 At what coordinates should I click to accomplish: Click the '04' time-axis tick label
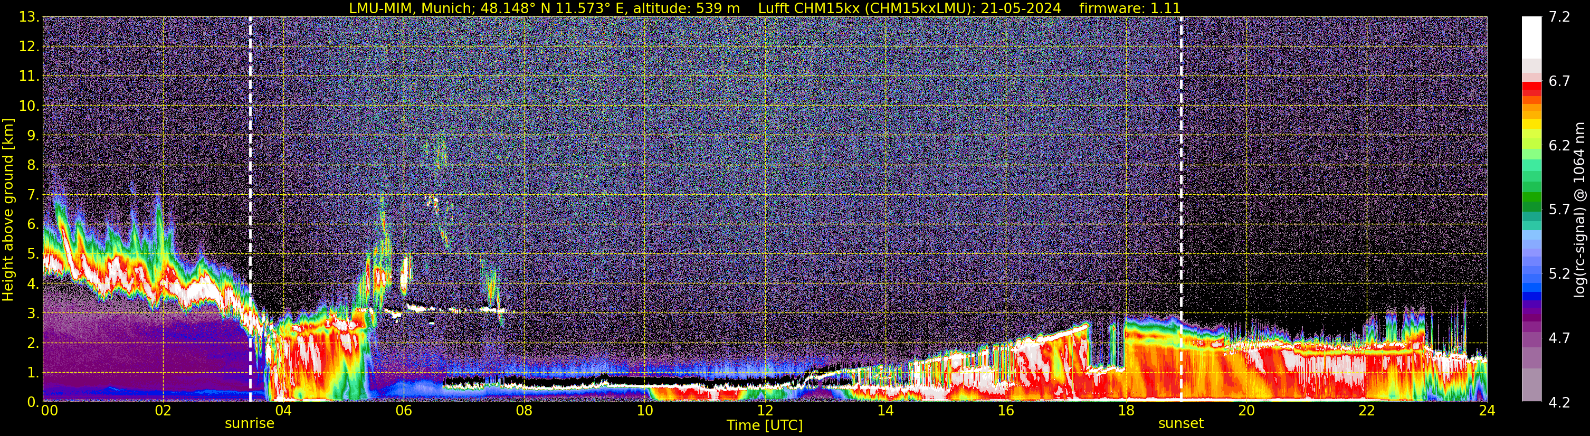283,411
